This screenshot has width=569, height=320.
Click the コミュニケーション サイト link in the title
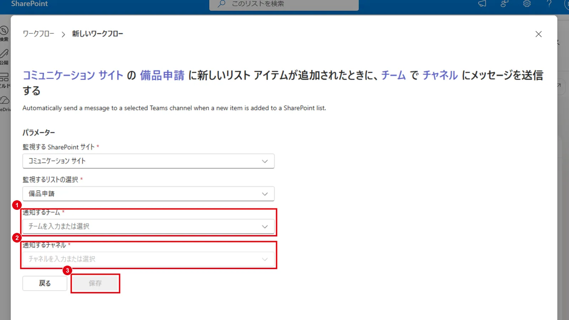(73, 75)
